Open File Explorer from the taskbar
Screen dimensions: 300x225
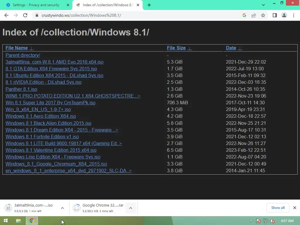click(x=18, y=221)
